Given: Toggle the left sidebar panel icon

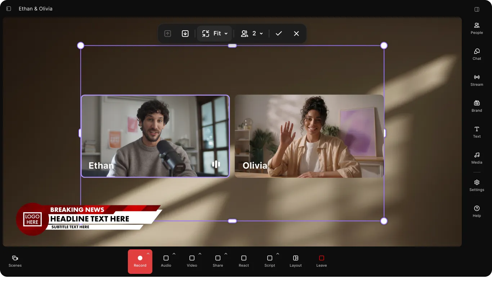Looking at the screenshot, I should [x=9, y=9].
